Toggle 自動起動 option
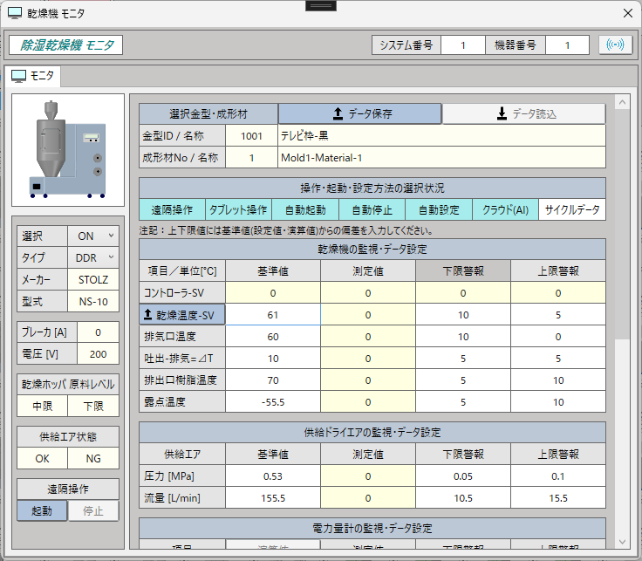Screen dimensions: 642x561 pos(305,210)
